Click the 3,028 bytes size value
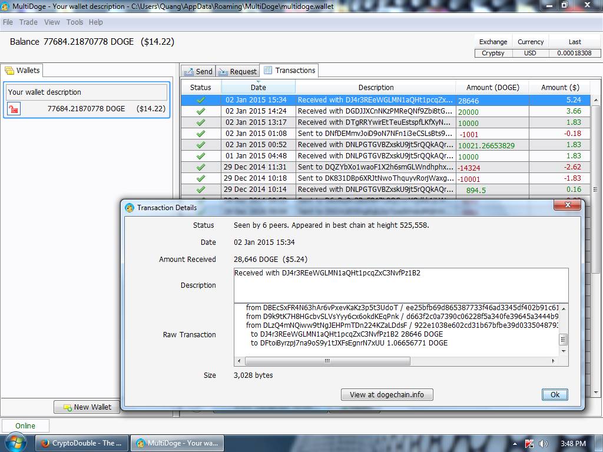The width and height of the screenshot is (603, 452). pyautogui.click(x=253, y=375)
